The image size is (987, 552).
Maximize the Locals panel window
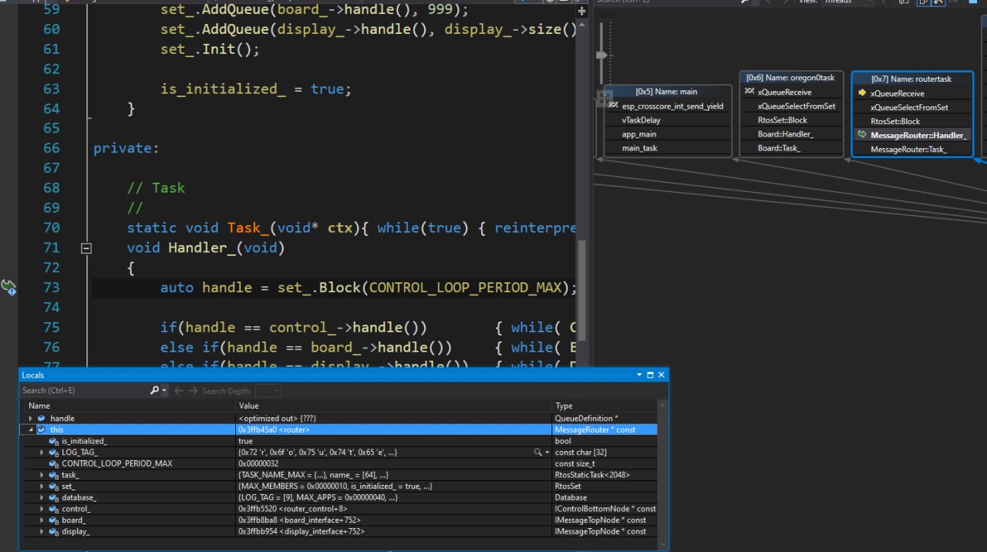[650, 375]
